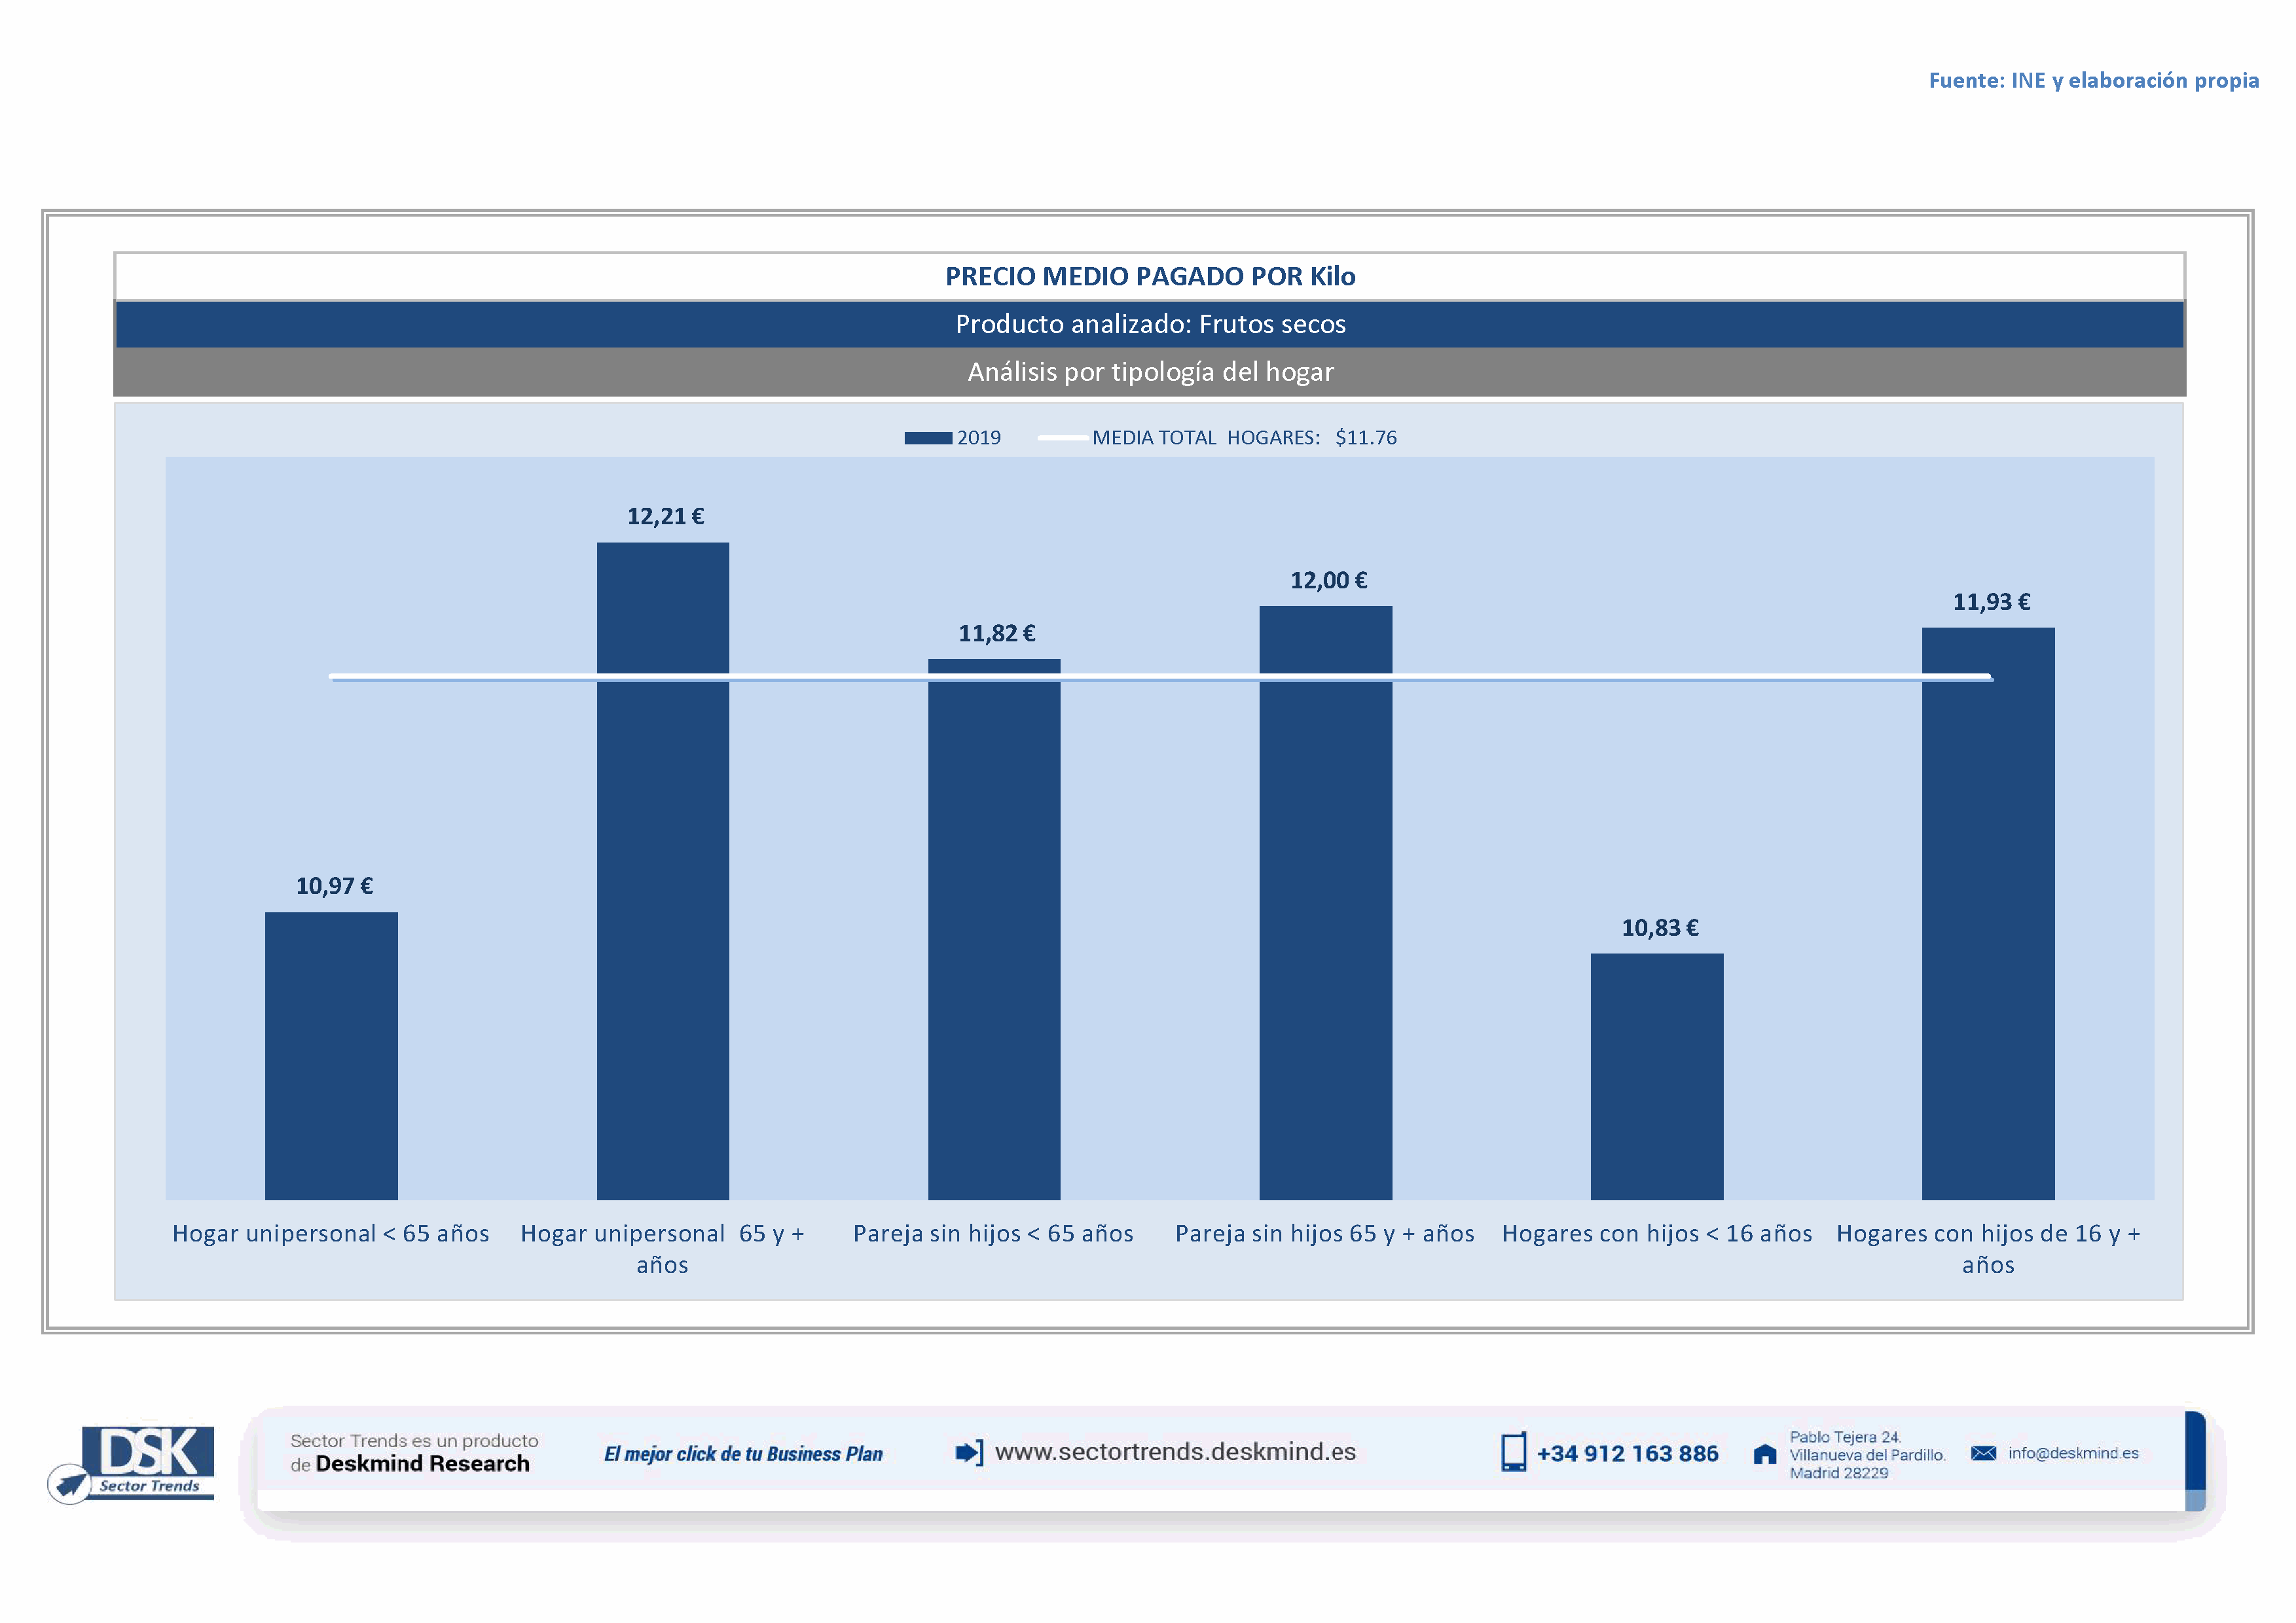Click the house address icon
The height and width of the screenshot is (1623, 2296).
point(1765,1454)
